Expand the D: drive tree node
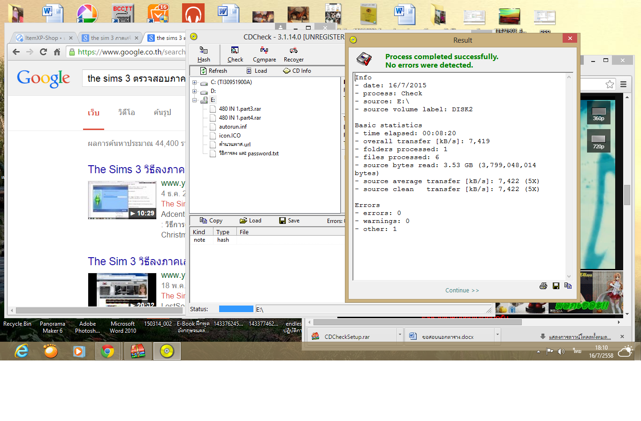Viewport: 641px width, 421px height. point(195,91)
